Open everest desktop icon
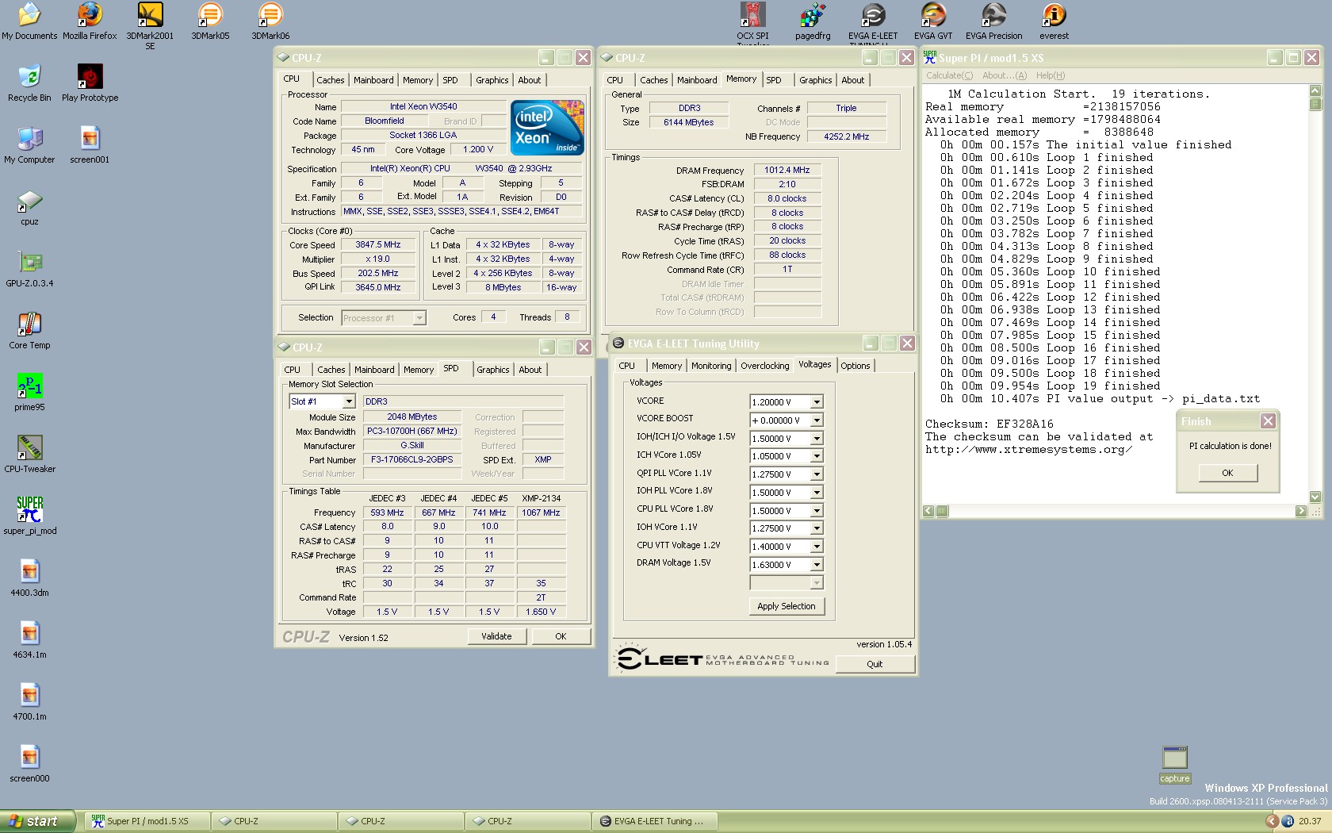This screenshot has height=833, width=1332. pyautogui.click(x=1054, y=21)
